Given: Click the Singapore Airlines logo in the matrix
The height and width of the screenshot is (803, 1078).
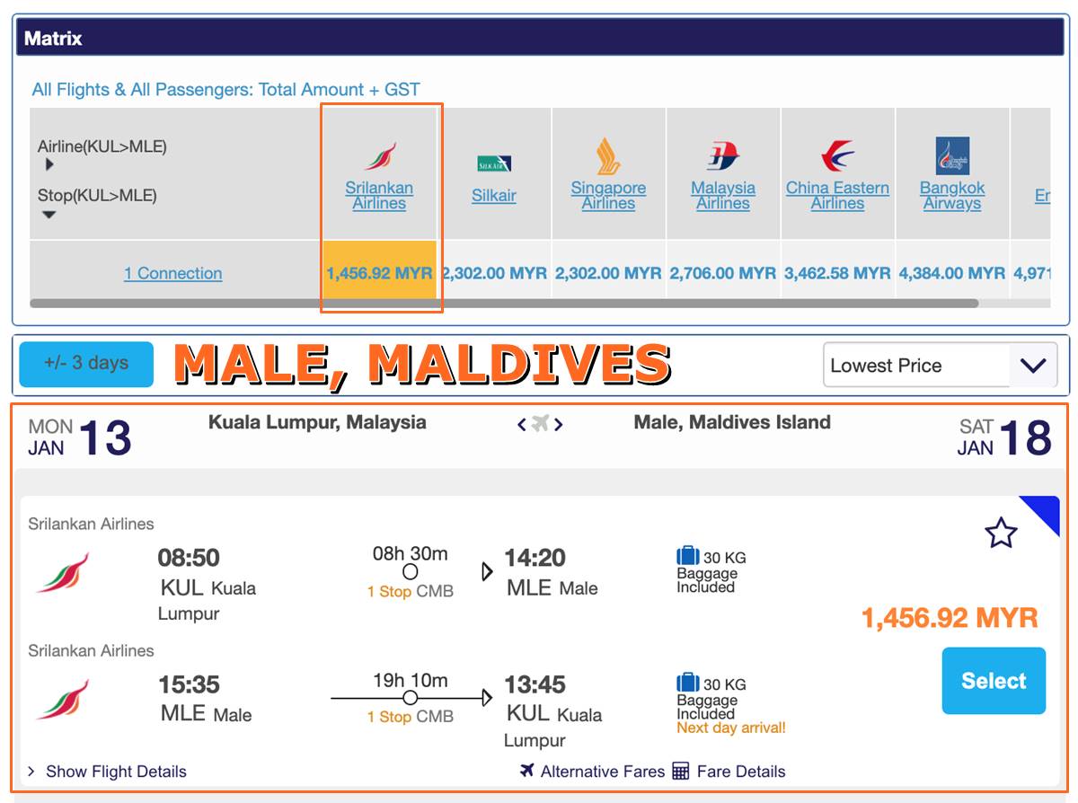Looking at the screenshot, I should [608, 156].
